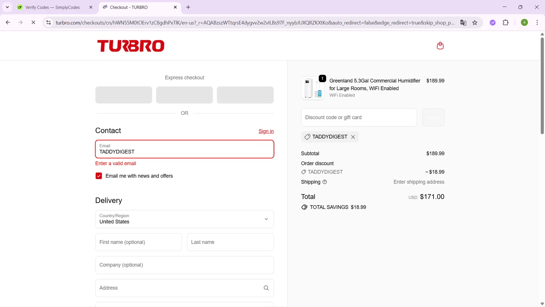The image size is (545, 307).
Task: Open the browser extensions puzzle icon
Action: (x=506, y=23)
